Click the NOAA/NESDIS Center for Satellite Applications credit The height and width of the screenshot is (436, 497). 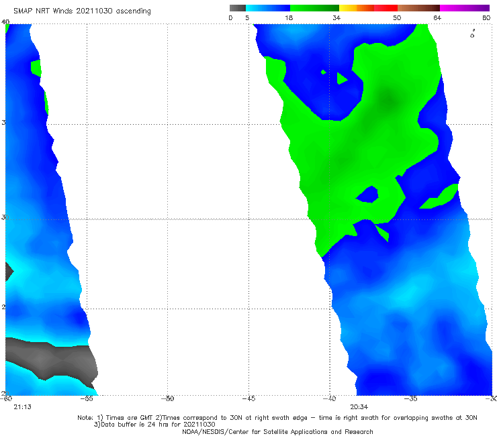[277, 432]
